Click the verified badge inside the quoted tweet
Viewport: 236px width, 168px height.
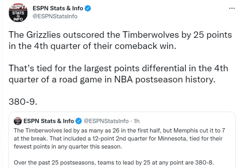(x=78, y=121)
